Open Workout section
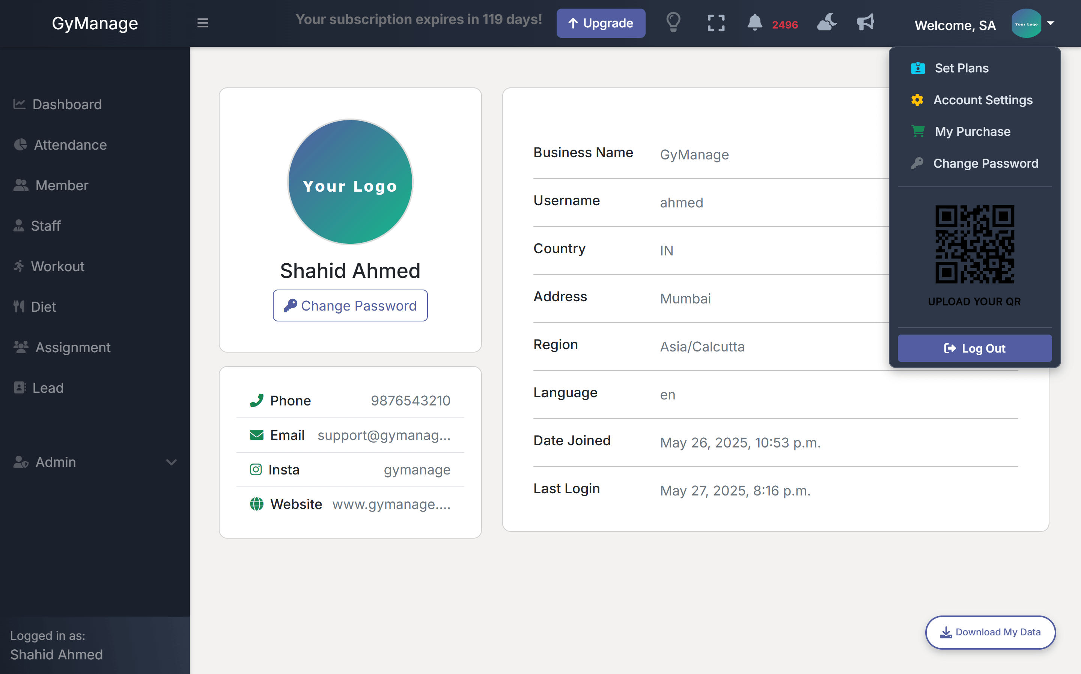 point(49,267)
